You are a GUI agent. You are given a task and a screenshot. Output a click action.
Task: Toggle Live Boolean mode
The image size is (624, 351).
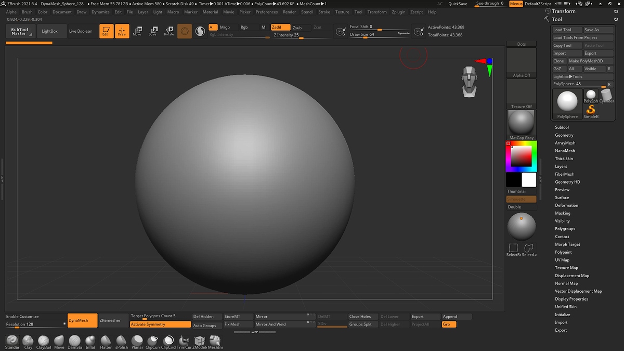coord(81,31)
